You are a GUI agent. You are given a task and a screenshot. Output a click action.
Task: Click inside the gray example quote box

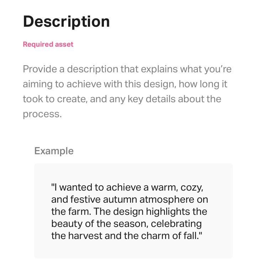(133, 211)
